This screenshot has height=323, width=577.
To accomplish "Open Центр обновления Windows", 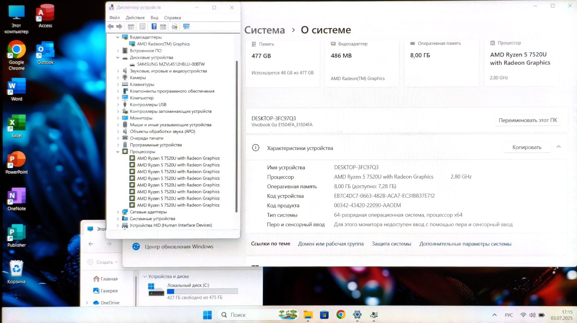I will point(179,247).
